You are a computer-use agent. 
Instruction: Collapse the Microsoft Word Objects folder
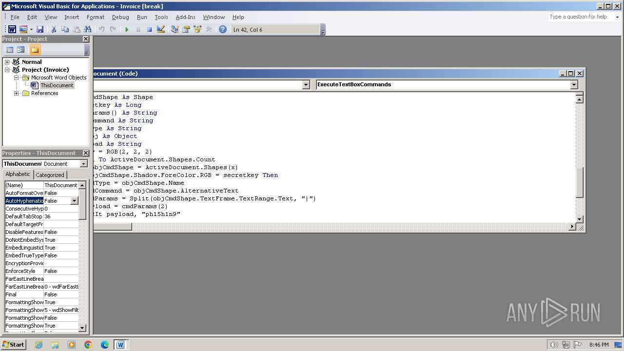tap(16, 78)
